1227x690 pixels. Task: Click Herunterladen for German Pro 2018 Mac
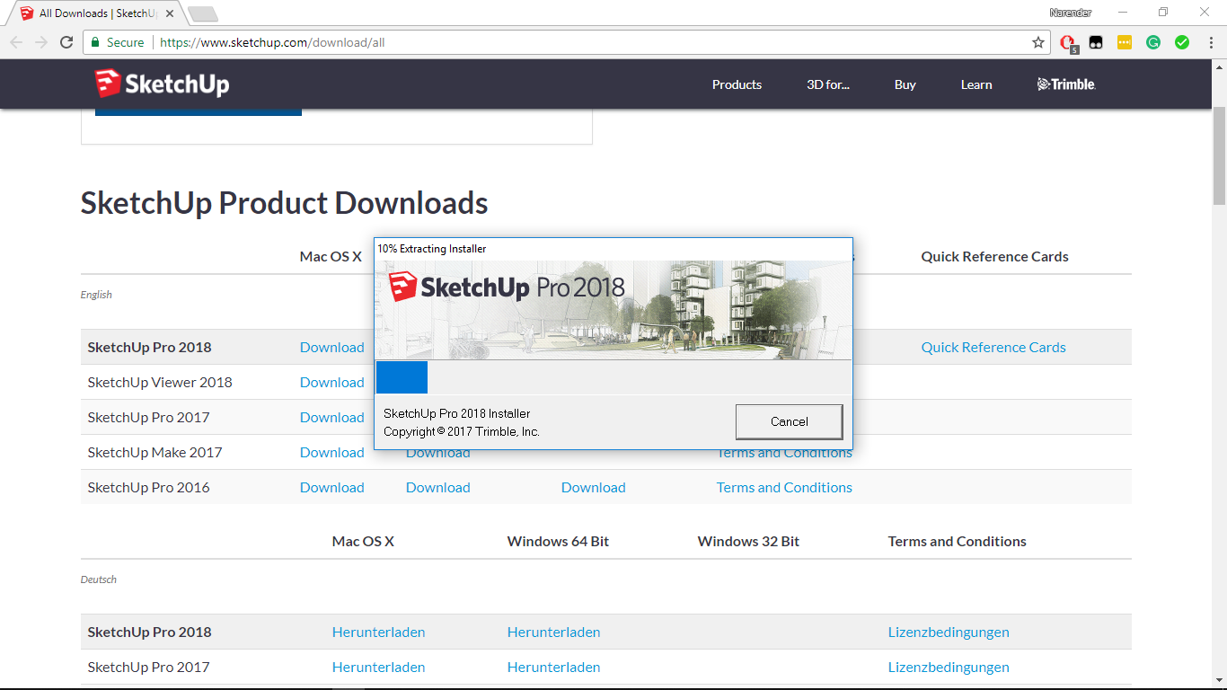click(x=379, y=632)
